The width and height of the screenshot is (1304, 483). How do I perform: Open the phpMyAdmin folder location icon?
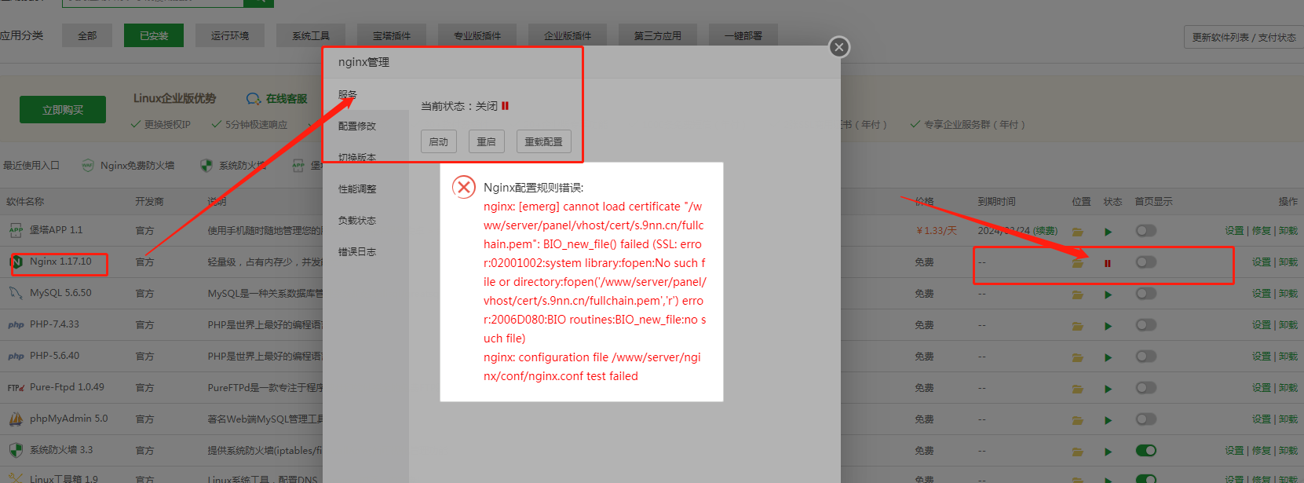(x=1078, y=420)
